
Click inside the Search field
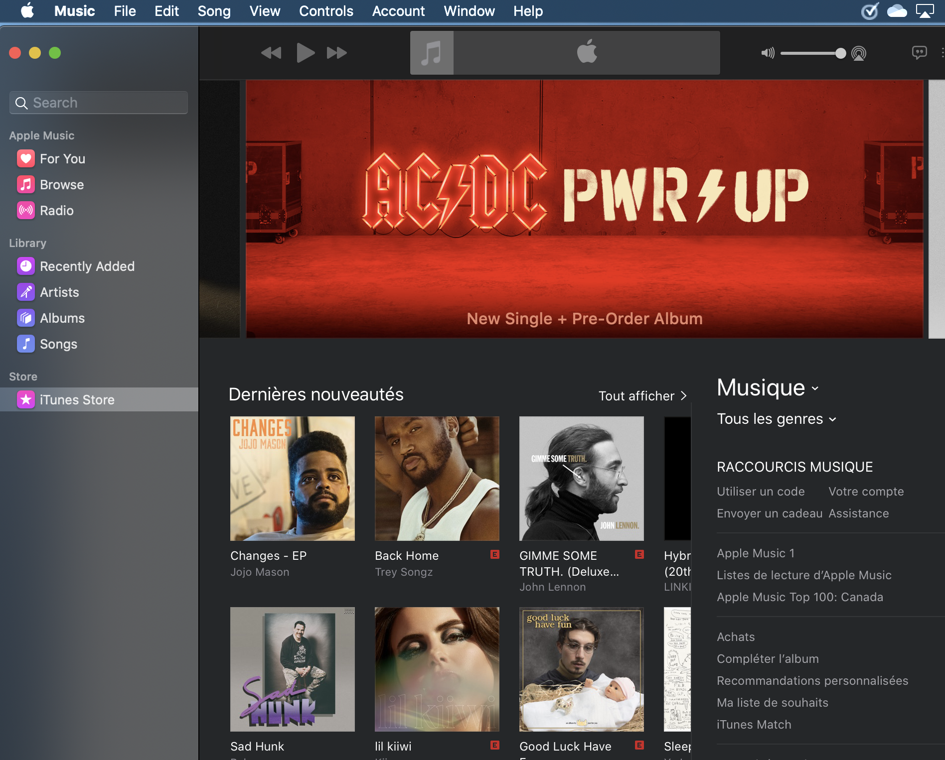tap(99, 103)
